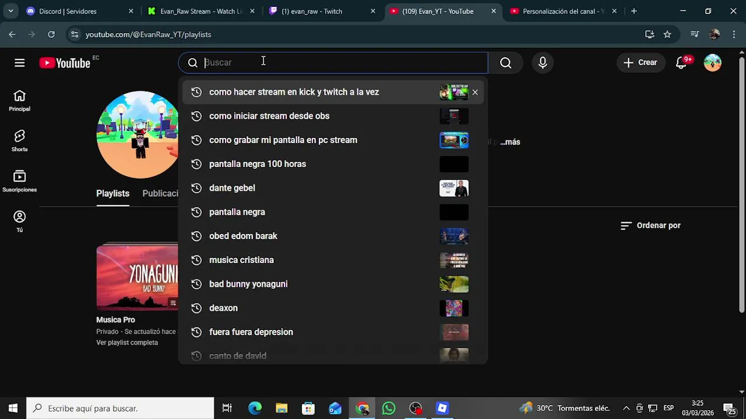
Task: Open Chrome media controls icon
Action: (694, 34)
